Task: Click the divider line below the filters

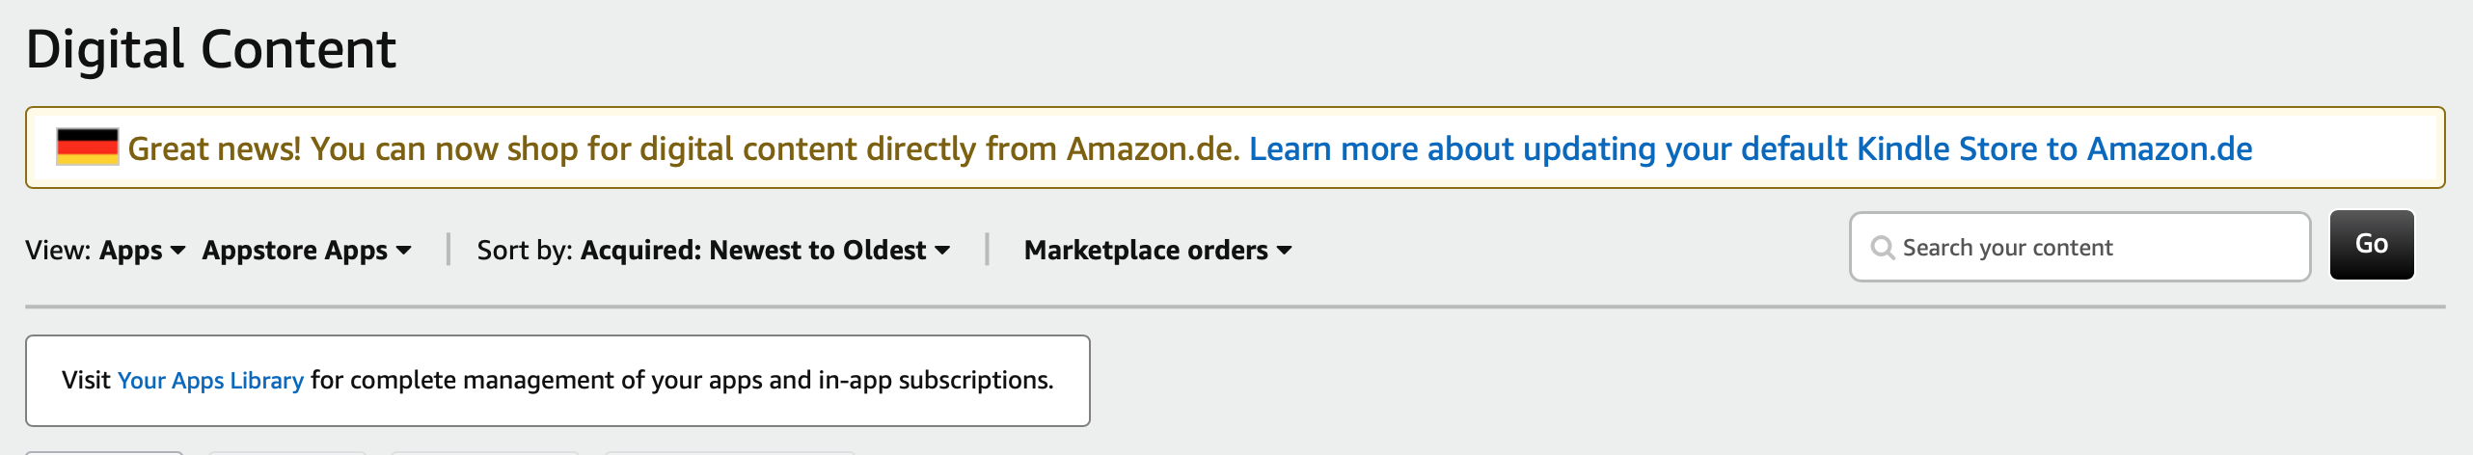Action: pyautogui.click(x=1235, y=307)
